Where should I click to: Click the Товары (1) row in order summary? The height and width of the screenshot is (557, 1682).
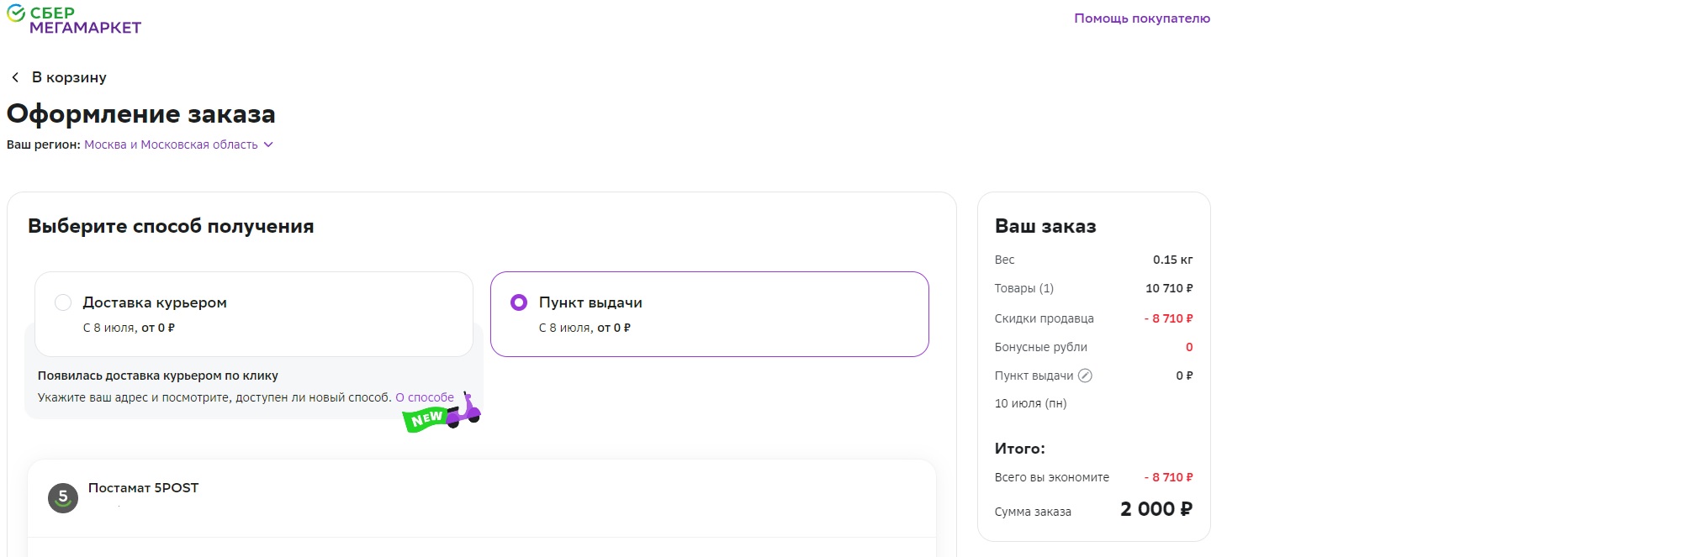tap(1023, 288)
